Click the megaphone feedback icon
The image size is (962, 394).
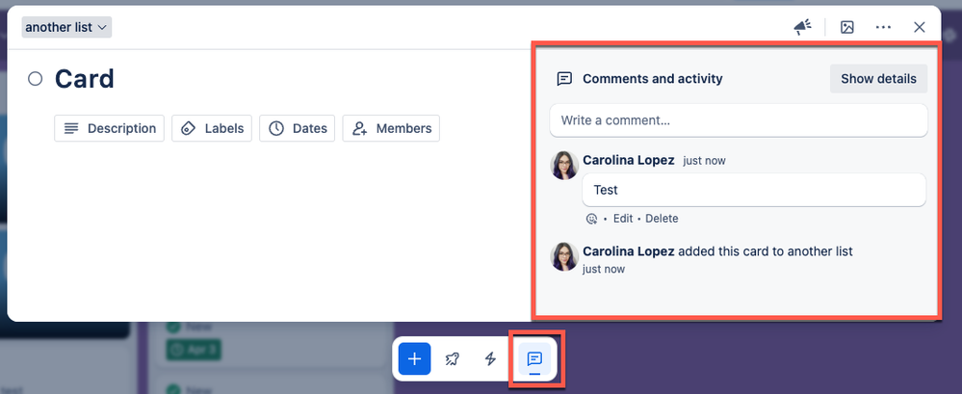pyautogui.click(x=802, y=27)
